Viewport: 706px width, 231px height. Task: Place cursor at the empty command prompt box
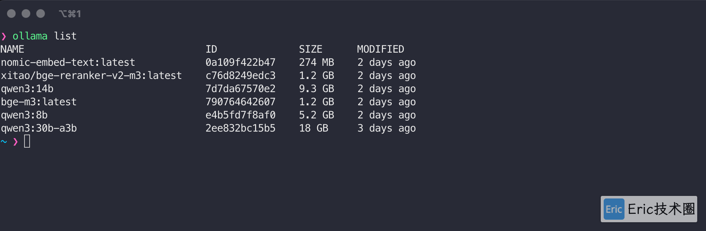tap(27, 141)
